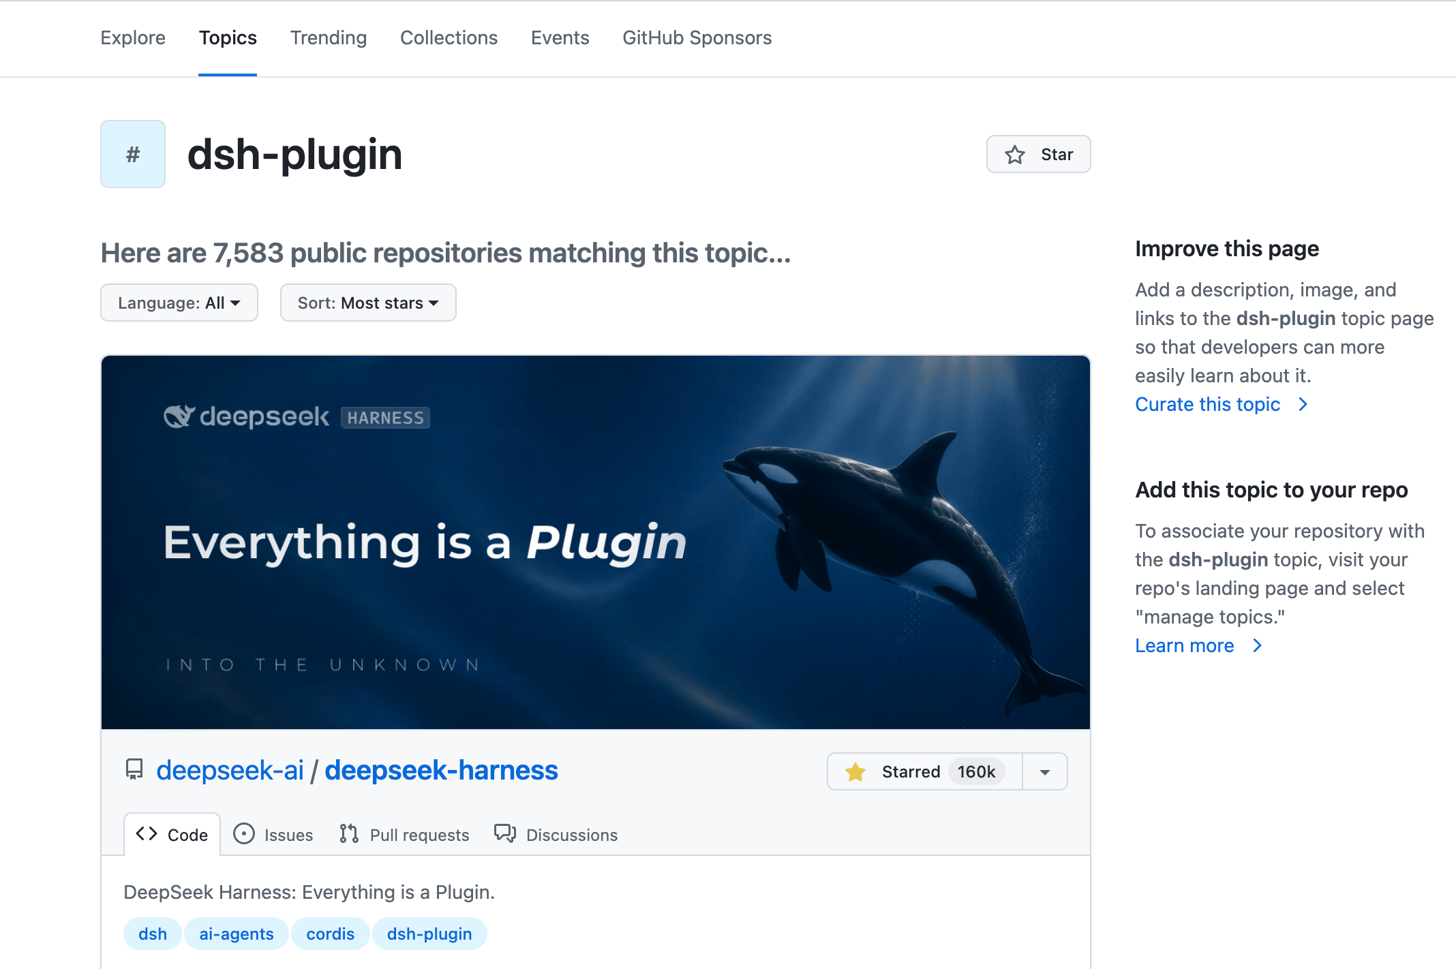This screenshot has width=1456, height=969.
Task: Switch to the Trending tab
Action: tap(329, 37)
